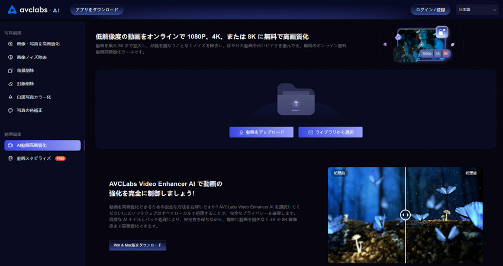503x266 pixels.
Task: Click the 処理後 label on preview
Action: coord(471,173)
